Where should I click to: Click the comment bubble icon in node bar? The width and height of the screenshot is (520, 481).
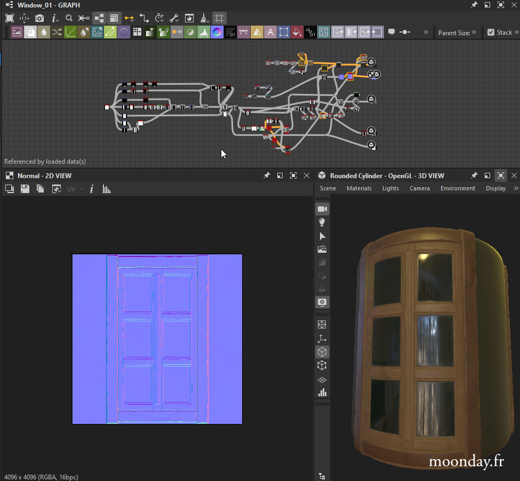[391, 32]
